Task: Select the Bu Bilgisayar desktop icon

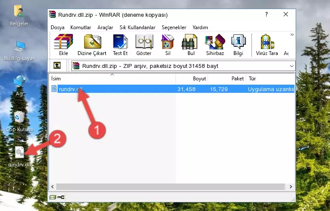Action: click(19, 51)
